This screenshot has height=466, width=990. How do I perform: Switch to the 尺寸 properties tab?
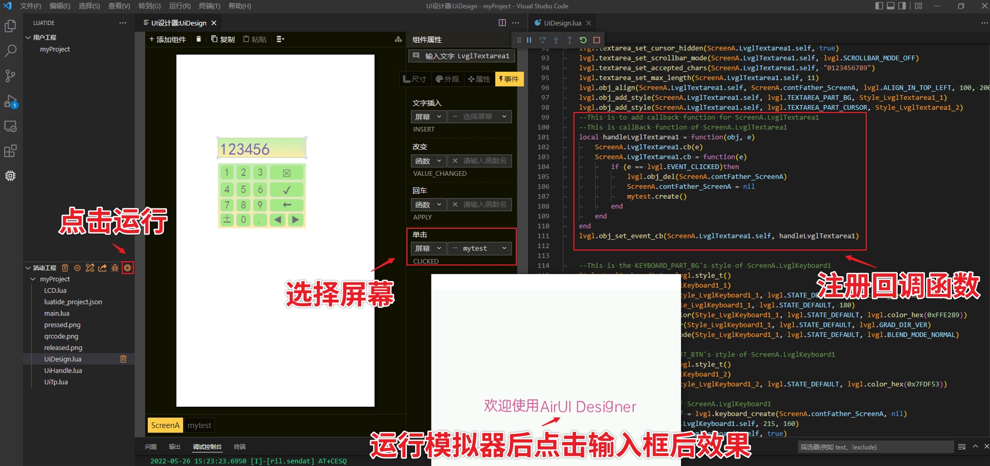click(414, 79)
